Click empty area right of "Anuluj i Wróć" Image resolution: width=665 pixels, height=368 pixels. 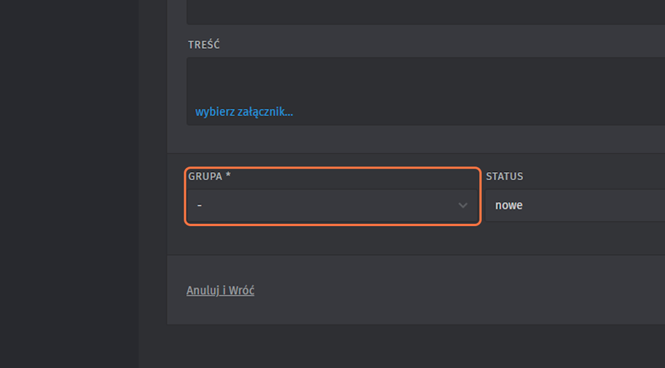tap(430, 291)
